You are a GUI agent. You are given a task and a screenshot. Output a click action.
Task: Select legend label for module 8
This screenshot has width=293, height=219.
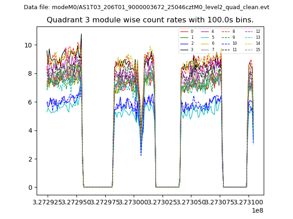[233, 31]
